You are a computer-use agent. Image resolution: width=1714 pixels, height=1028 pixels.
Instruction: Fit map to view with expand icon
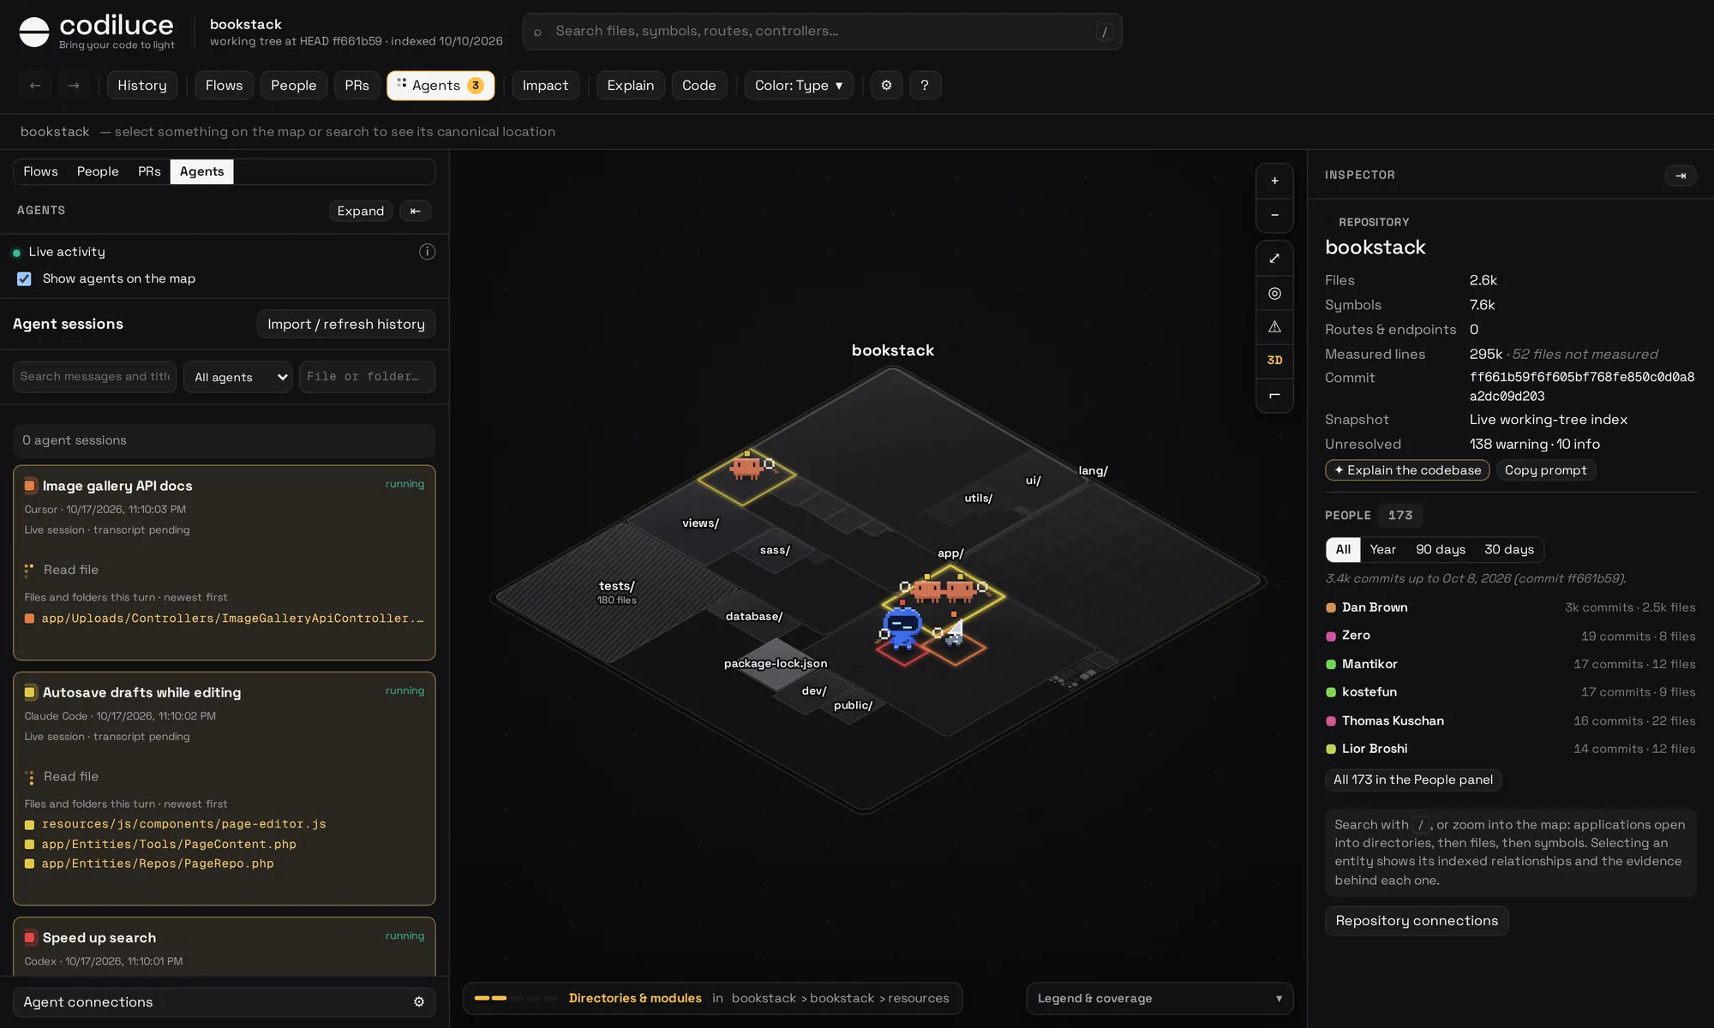coord(1274,258)
